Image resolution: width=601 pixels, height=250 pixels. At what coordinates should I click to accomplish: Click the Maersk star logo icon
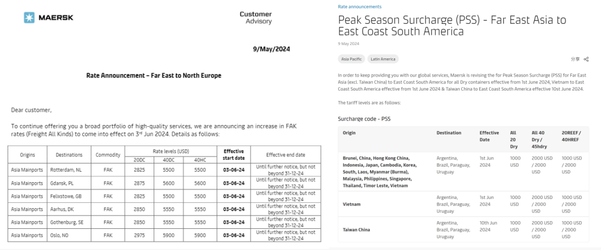tap(29, 18)
